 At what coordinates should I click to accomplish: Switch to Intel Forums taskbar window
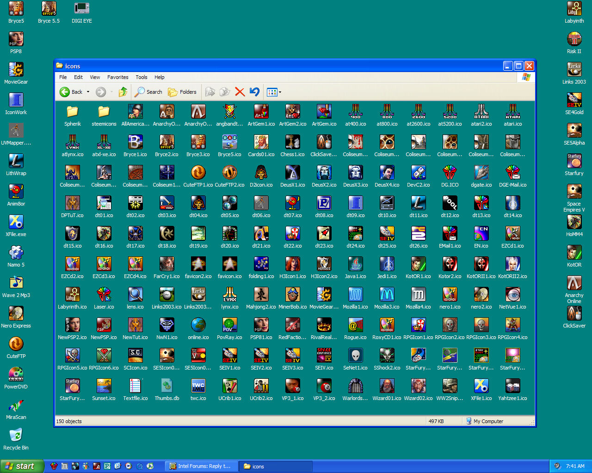[200, 466]
